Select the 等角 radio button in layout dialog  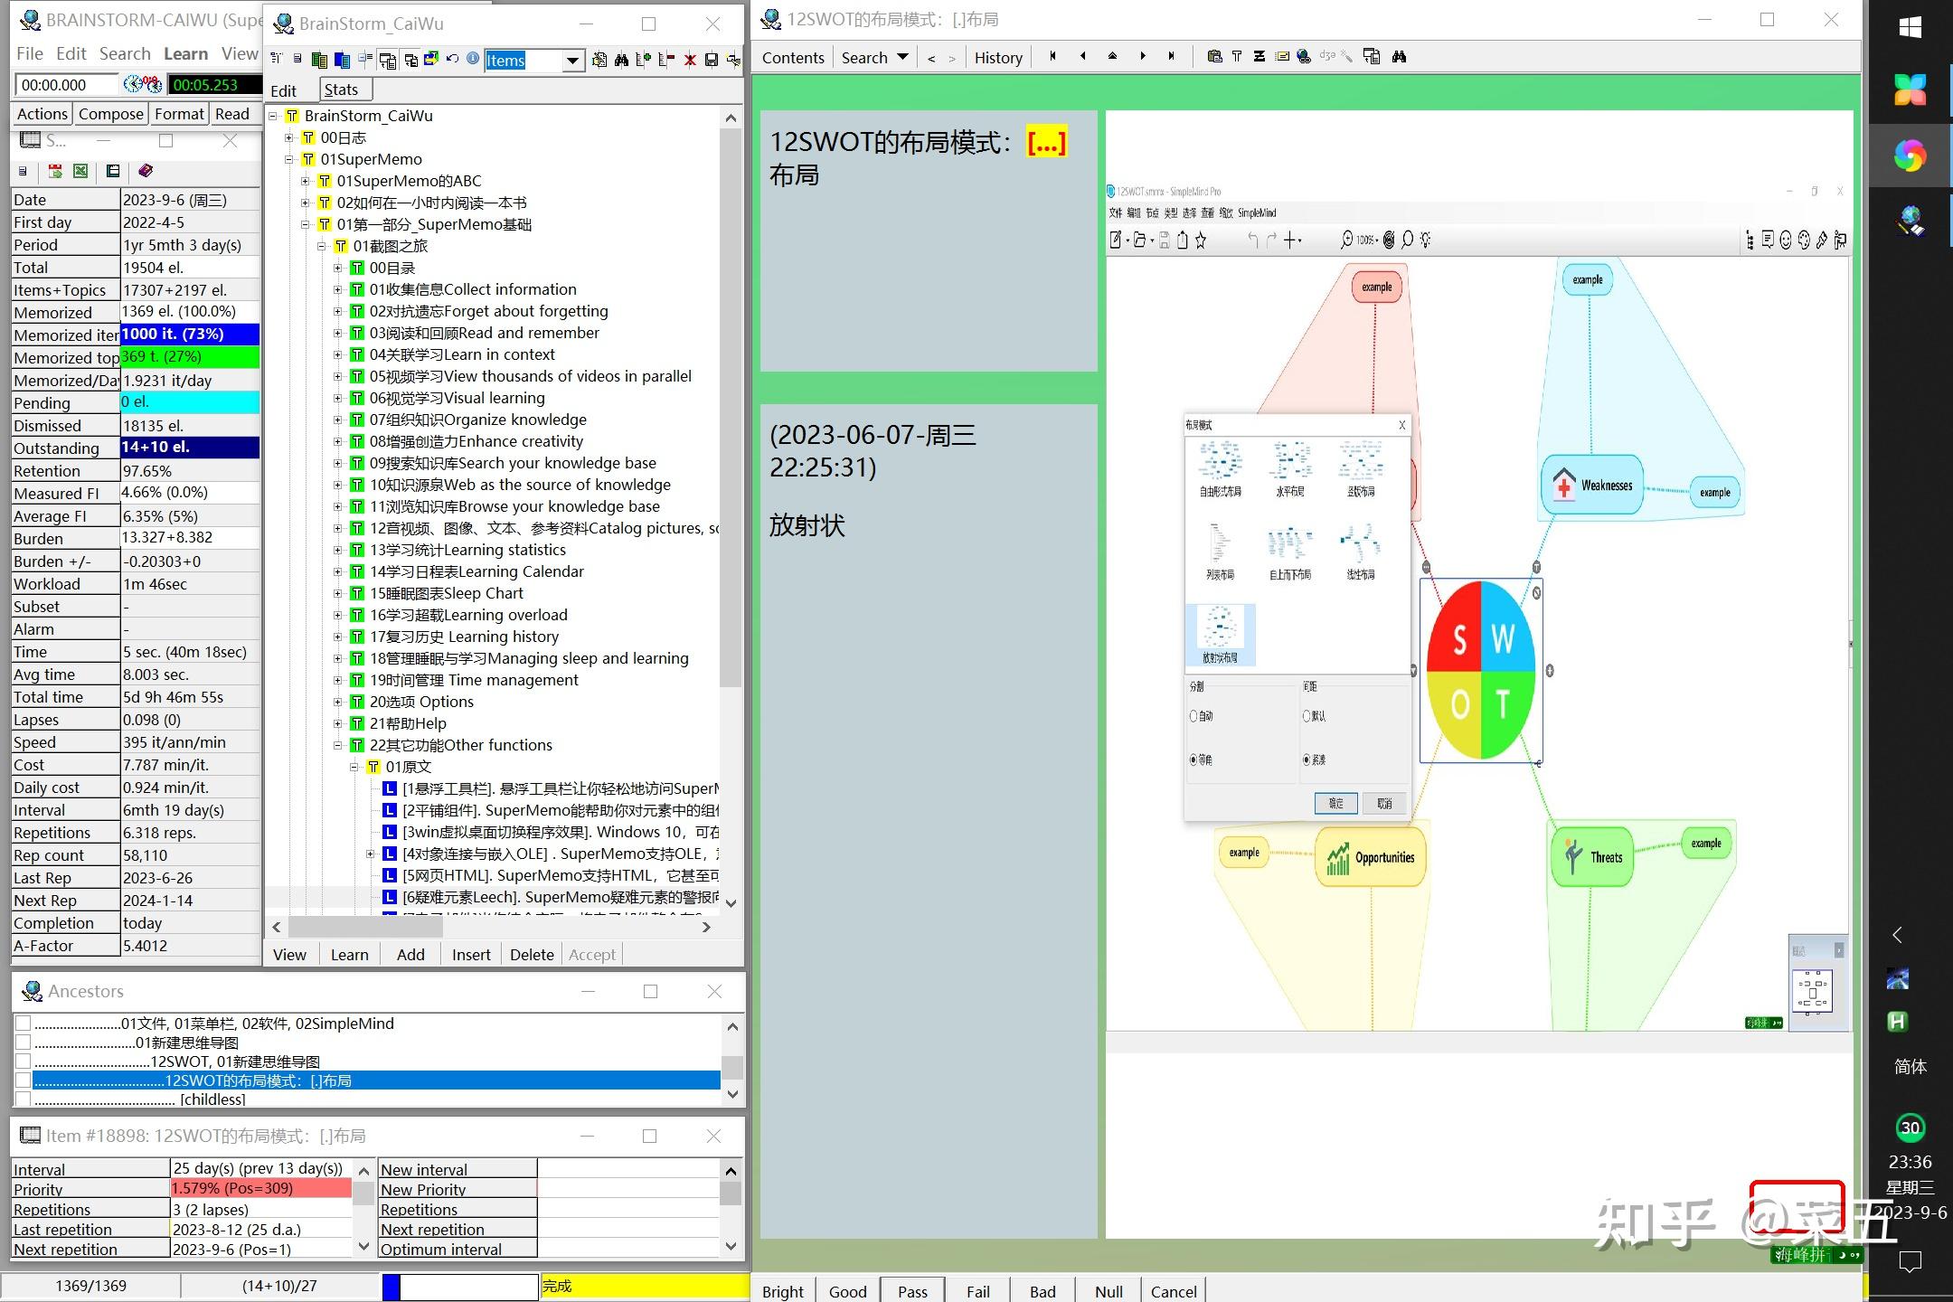pyautogui.click(x=1195, y=759)
